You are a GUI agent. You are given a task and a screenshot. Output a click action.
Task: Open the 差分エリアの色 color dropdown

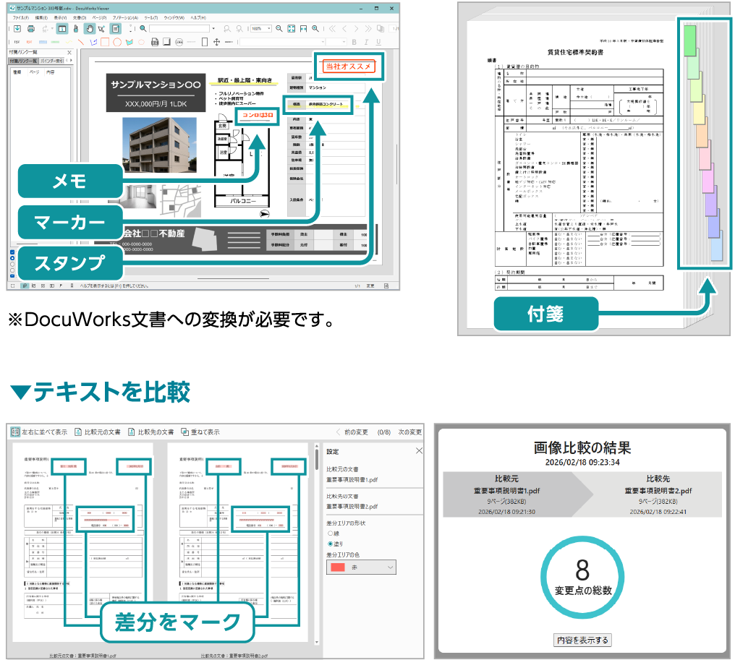coord(390,567)
